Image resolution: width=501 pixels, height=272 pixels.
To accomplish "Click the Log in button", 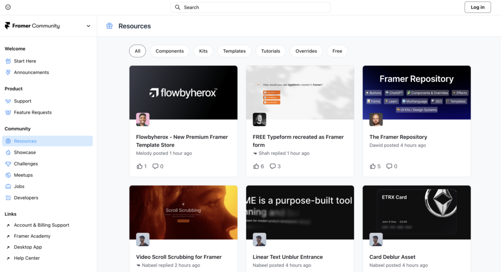I will click(478, 7).
